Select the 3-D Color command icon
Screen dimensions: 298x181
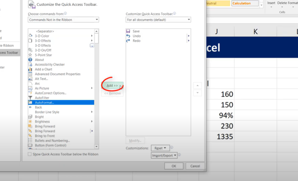click(30, 36)
